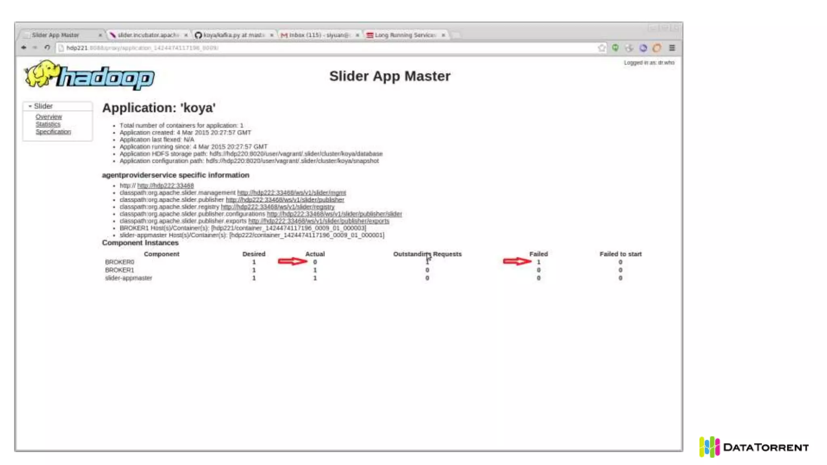Image resolution: width=827 pixels, height=465 pixels.
Task: Open the Overview link in sidebar
Action: point(48,117)
